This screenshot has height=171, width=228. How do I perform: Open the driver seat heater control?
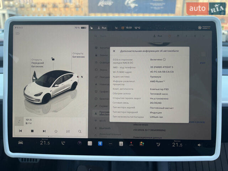point(63,143)
